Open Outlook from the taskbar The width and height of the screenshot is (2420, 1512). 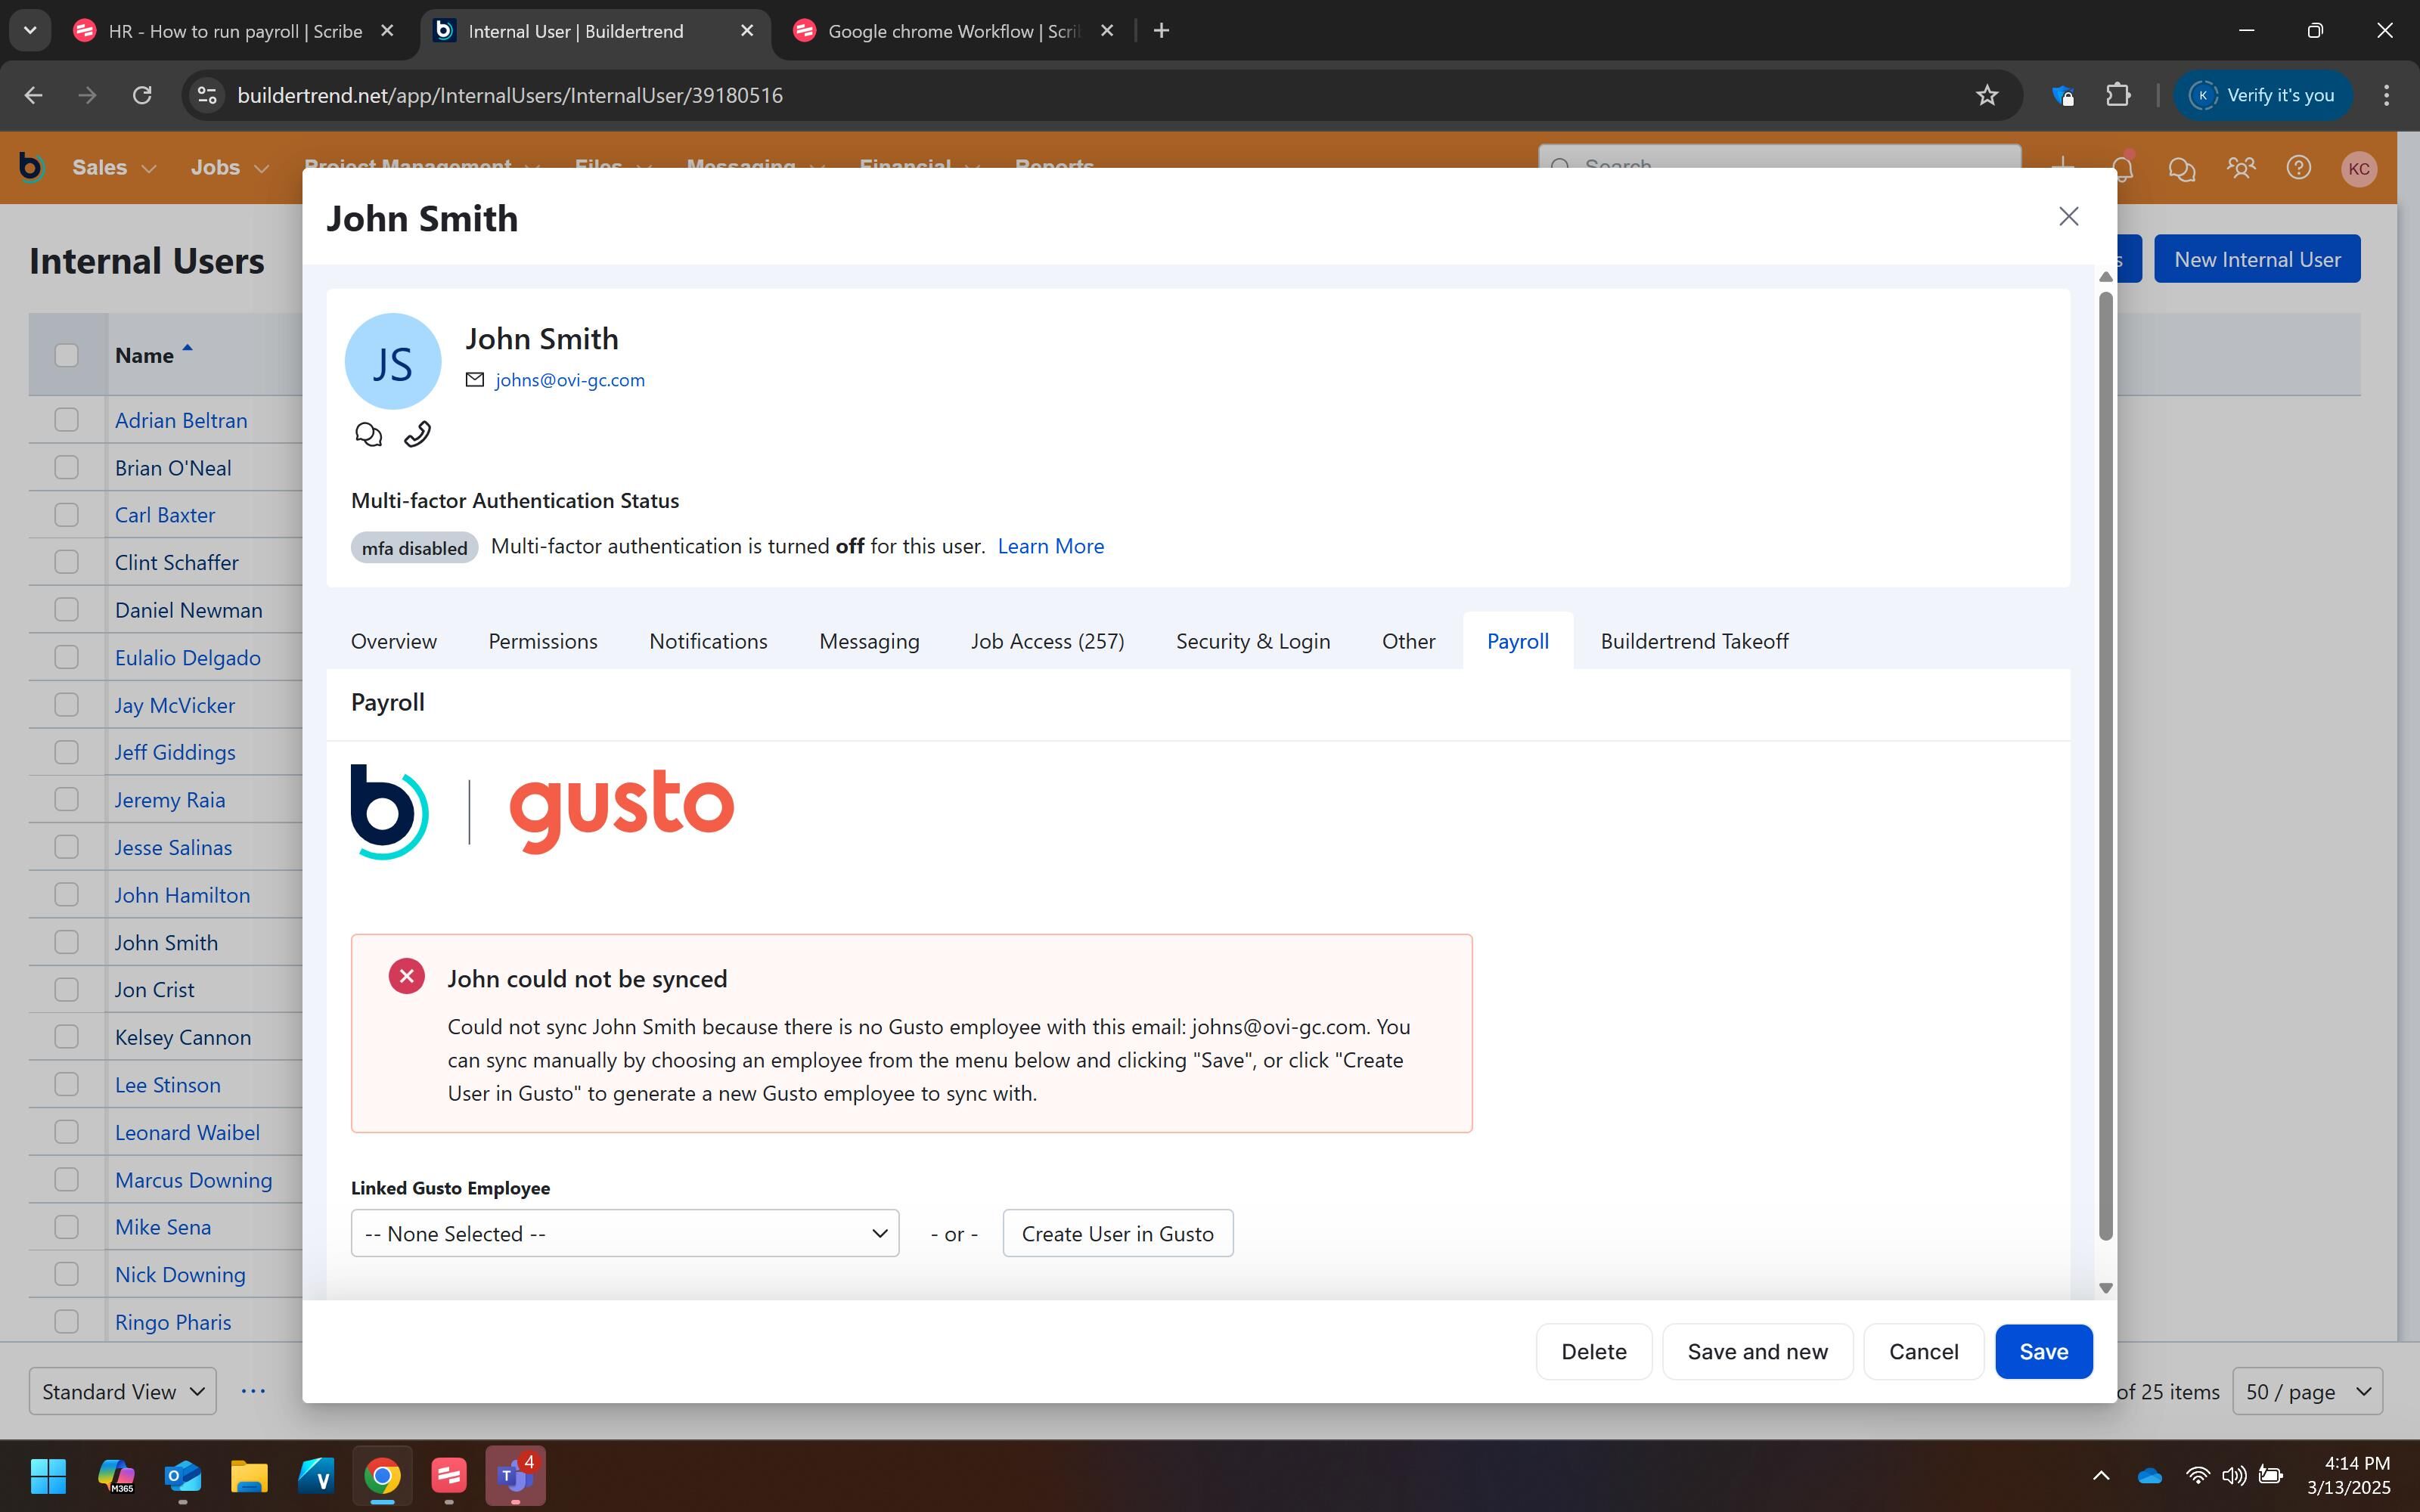tap(182, 1475)
